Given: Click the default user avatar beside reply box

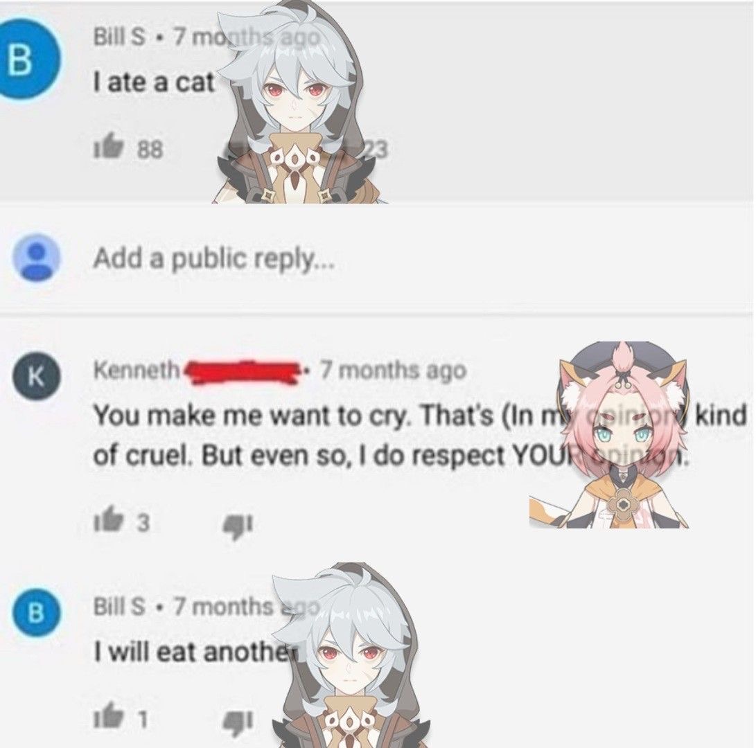Looking at the screenshot, I should coord(37,258).
